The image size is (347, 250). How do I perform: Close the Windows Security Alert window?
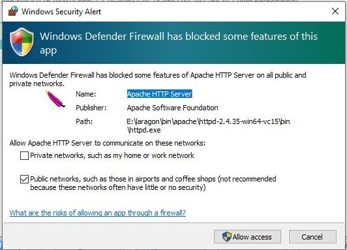[335, 11]
